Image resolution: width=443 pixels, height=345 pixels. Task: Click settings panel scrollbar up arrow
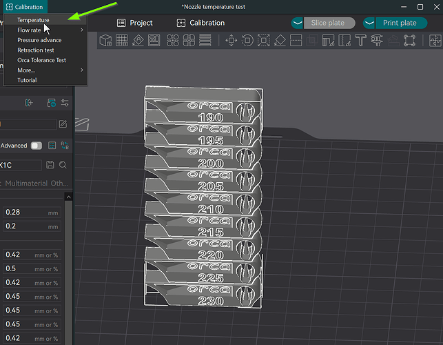click(x=68, y=197)
